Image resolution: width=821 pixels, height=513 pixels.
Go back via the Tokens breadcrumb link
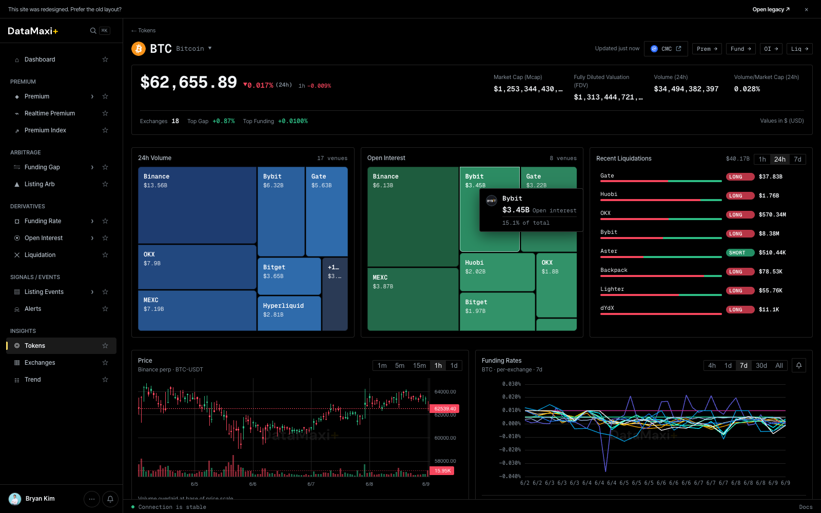(x=144, y=30)
